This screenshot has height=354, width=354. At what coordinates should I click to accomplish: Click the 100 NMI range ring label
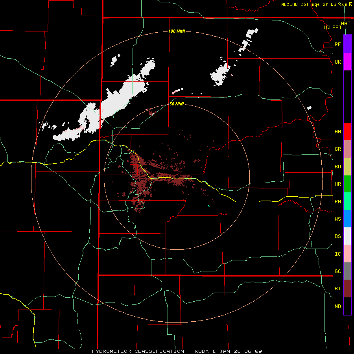(177, 31)
